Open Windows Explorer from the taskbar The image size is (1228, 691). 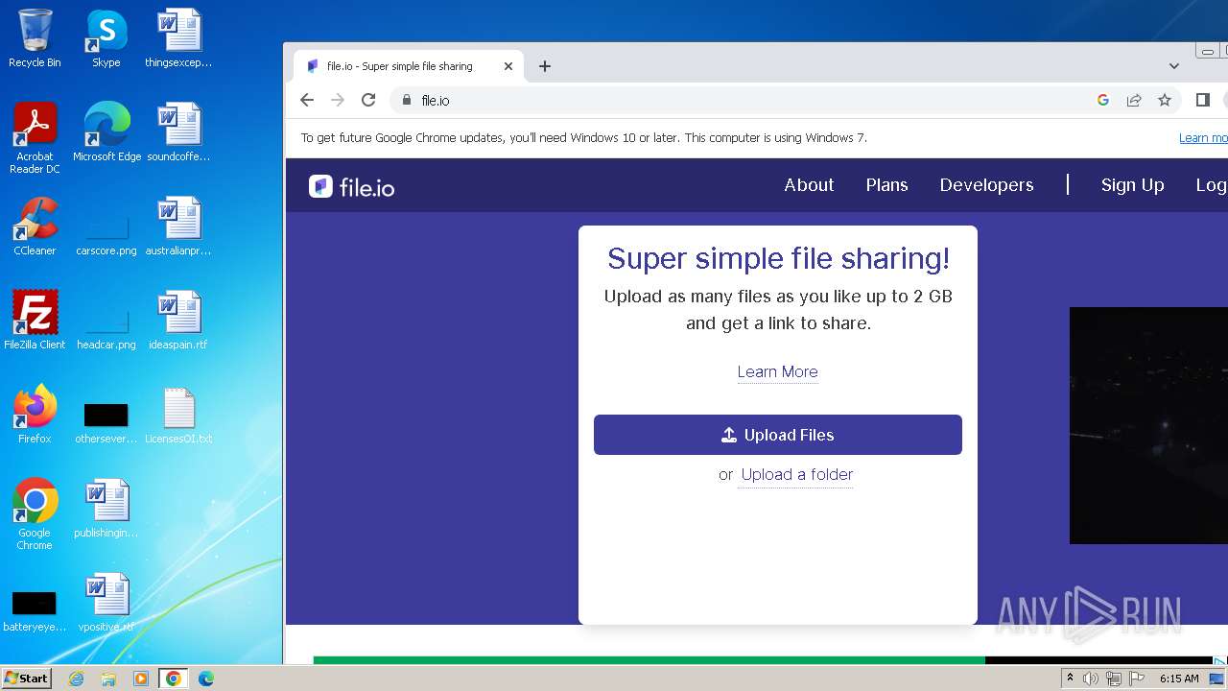click(x=108, y=679)
